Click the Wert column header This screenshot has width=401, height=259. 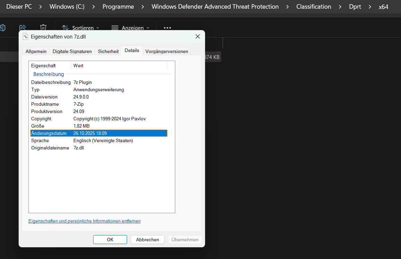pos(119,66)
